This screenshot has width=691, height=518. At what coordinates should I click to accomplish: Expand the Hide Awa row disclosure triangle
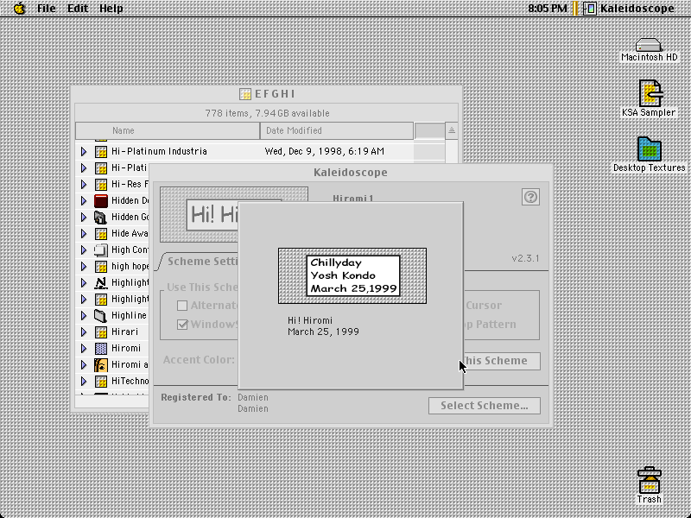pos(84,233)
